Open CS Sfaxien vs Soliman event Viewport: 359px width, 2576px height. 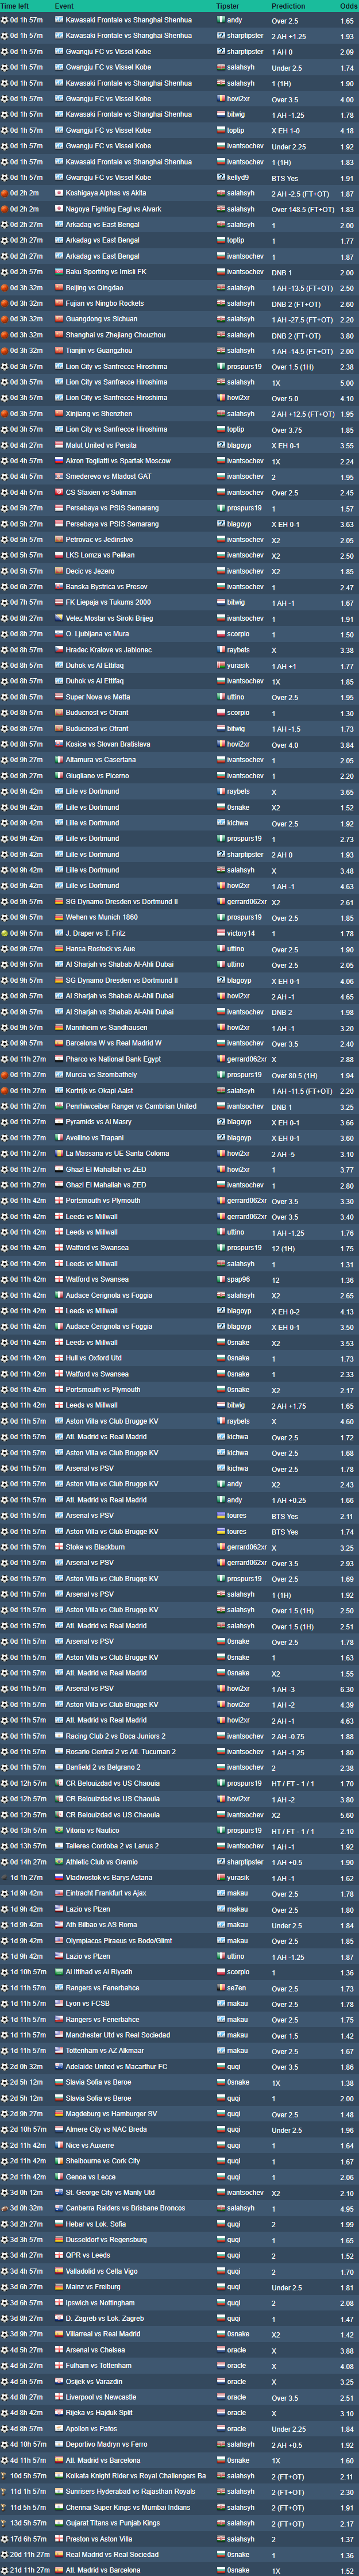(x=101, y=492)
